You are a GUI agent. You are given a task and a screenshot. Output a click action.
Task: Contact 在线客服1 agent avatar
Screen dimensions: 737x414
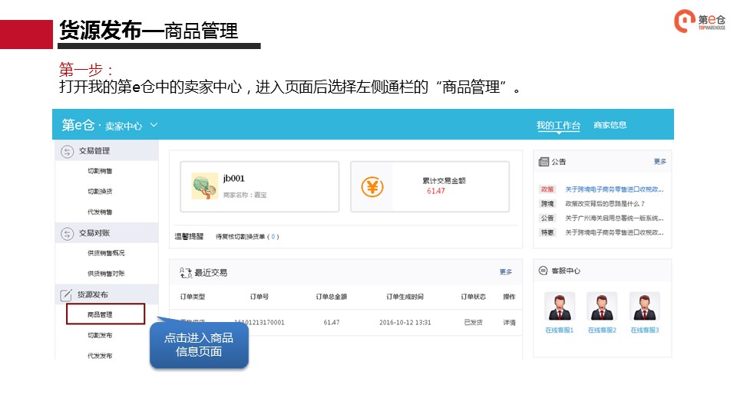(x=560, y=306)
